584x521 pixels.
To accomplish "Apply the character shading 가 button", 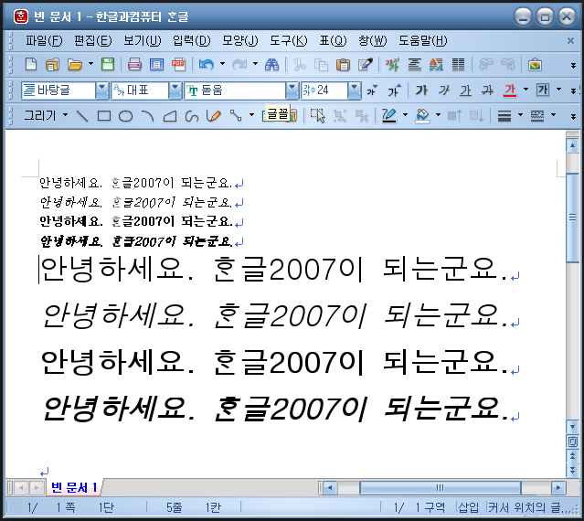I will (543, 90).
